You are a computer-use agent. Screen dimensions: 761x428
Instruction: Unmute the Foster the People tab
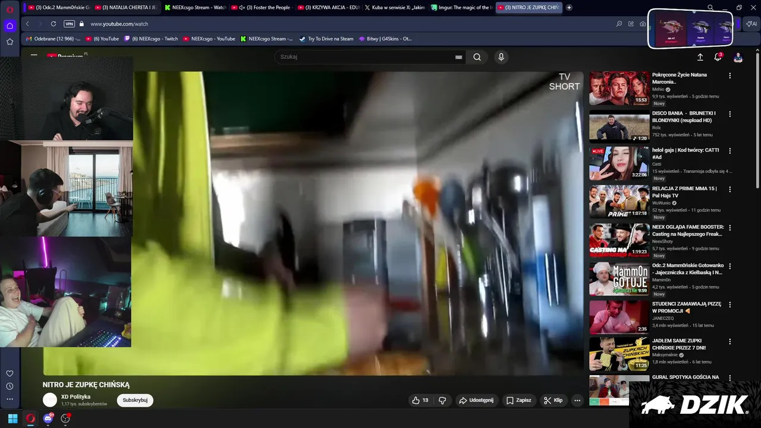coord(241,8)
